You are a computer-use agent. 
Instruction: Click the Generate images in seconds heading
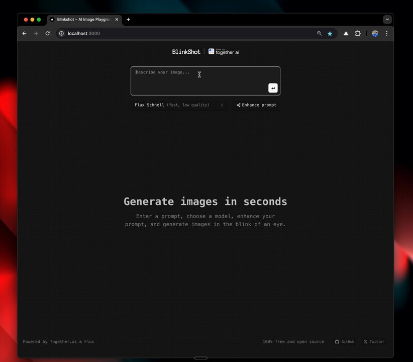point(205,202)
